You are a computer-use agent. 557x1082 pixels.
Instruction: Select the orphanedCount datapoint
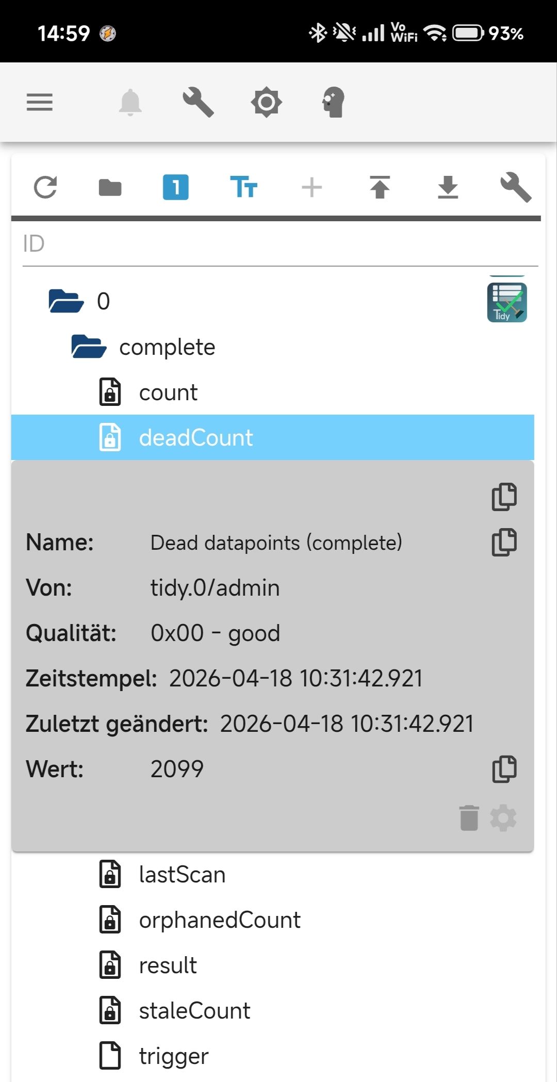point(220,921)
